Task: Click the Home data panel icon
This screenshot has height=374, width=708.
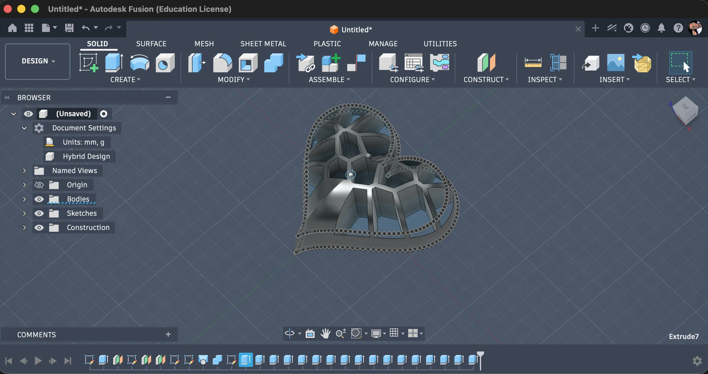Action: pos(12,28)
